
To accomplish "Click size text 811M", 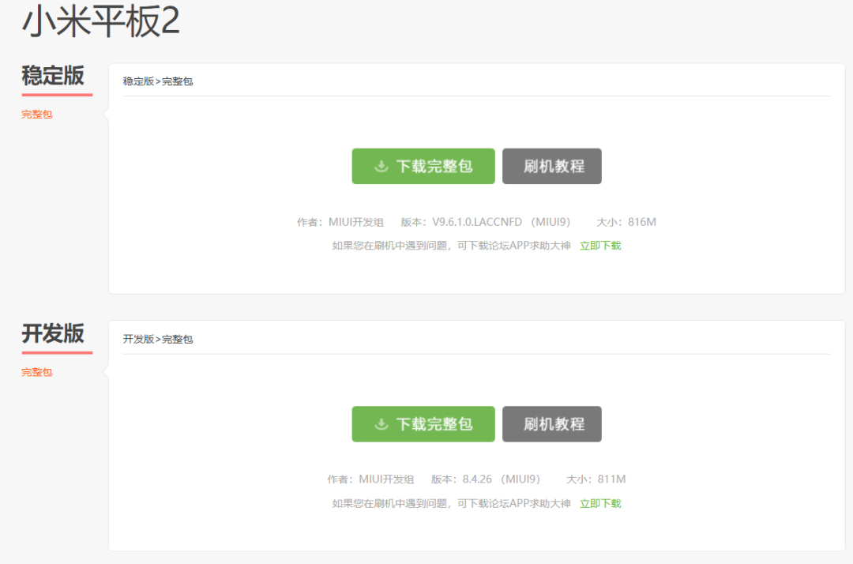I will pos(611,479).
